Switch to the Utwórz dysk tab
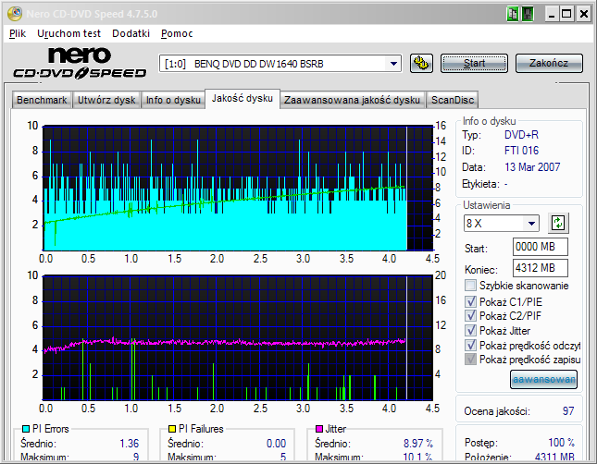Screen dimensions: 597x464 [x=106, y=100]
